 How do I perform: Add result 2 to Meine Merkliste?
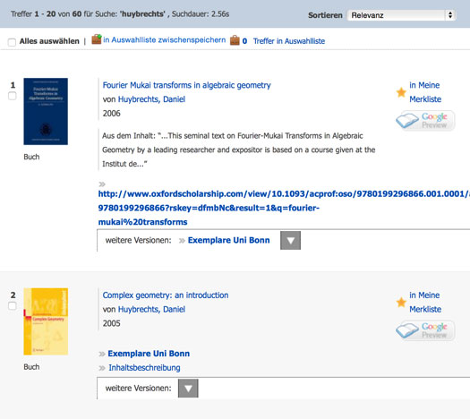(425, 302)
